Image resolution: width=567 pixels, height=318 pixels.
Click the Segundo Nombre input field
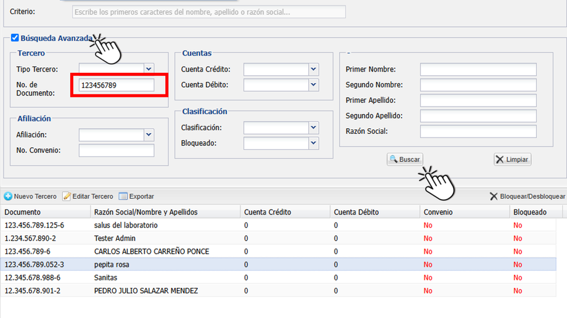tap(478, 85)
